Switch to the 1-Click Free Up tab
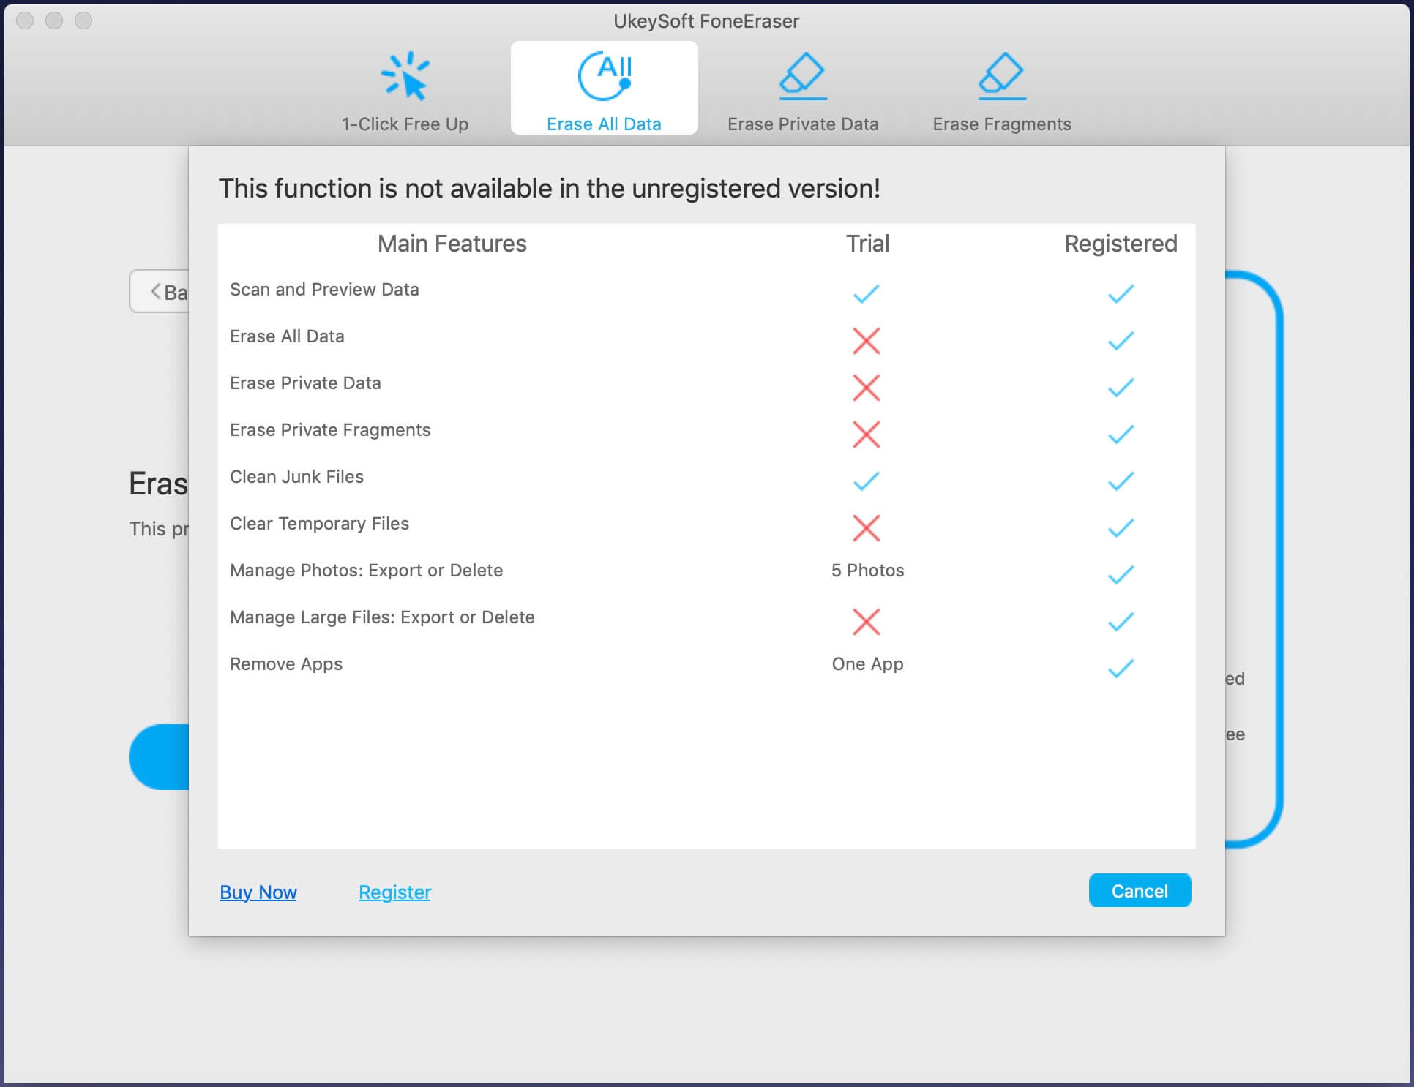This screenshot has width=1414, height=1087. point(404,90)
